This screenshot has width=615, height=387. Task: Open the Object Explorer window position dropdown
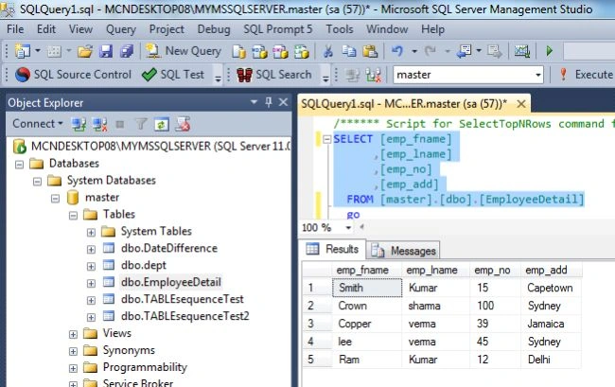coord(254,102)
